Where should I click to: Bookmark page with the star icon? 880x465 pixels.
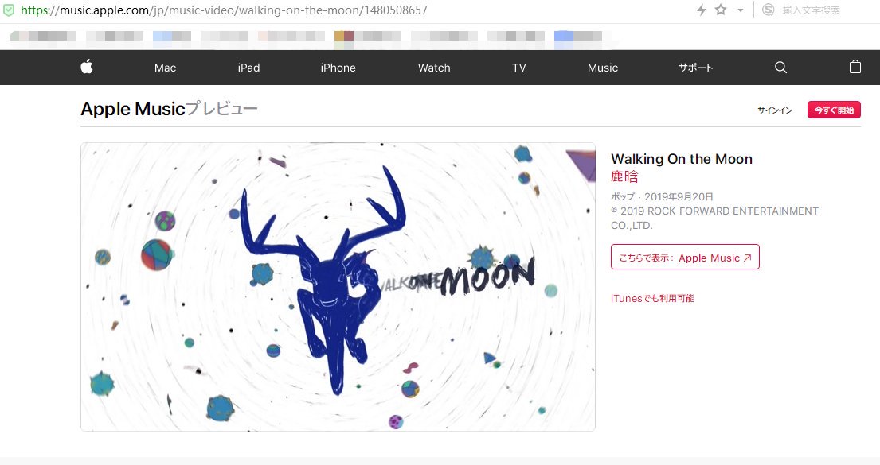(x=722, y=10)
